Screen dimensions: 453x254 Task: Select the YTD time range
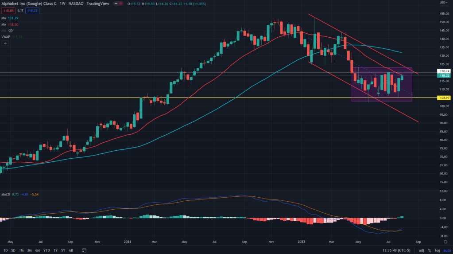point(46,250)
